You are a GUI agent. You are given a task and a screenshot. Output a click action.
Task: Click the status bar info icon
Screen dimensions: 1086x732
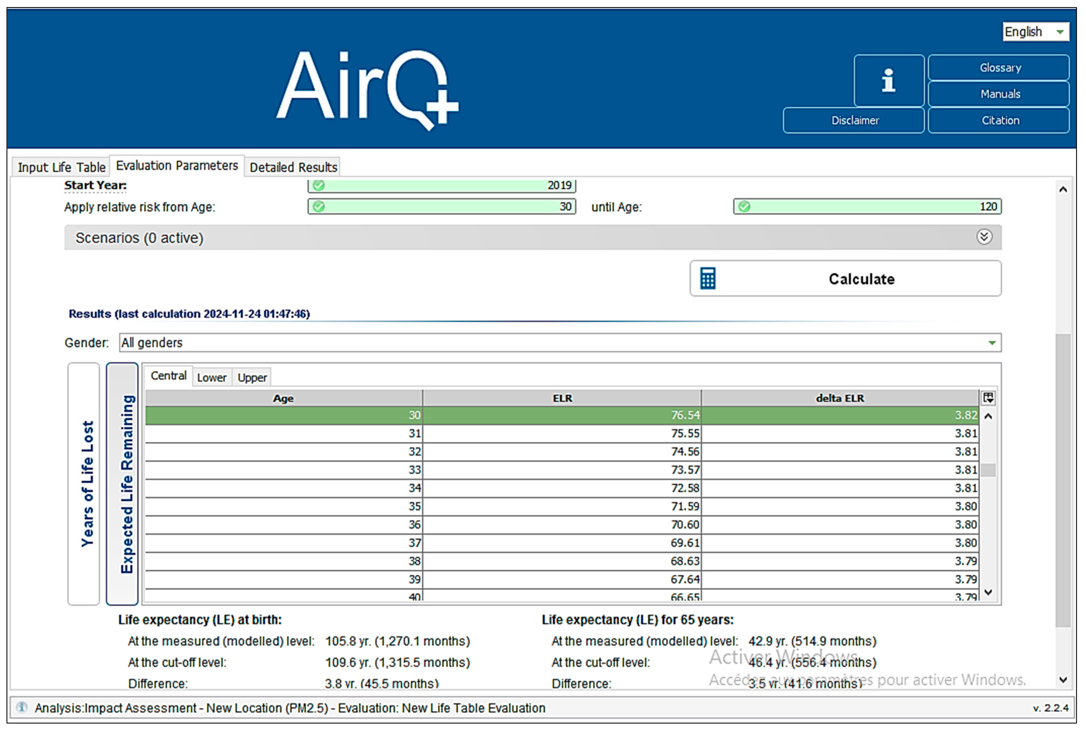(22, 707)
